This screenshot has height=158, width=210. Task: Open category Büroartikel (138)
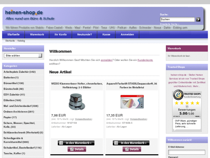point(14,83)
